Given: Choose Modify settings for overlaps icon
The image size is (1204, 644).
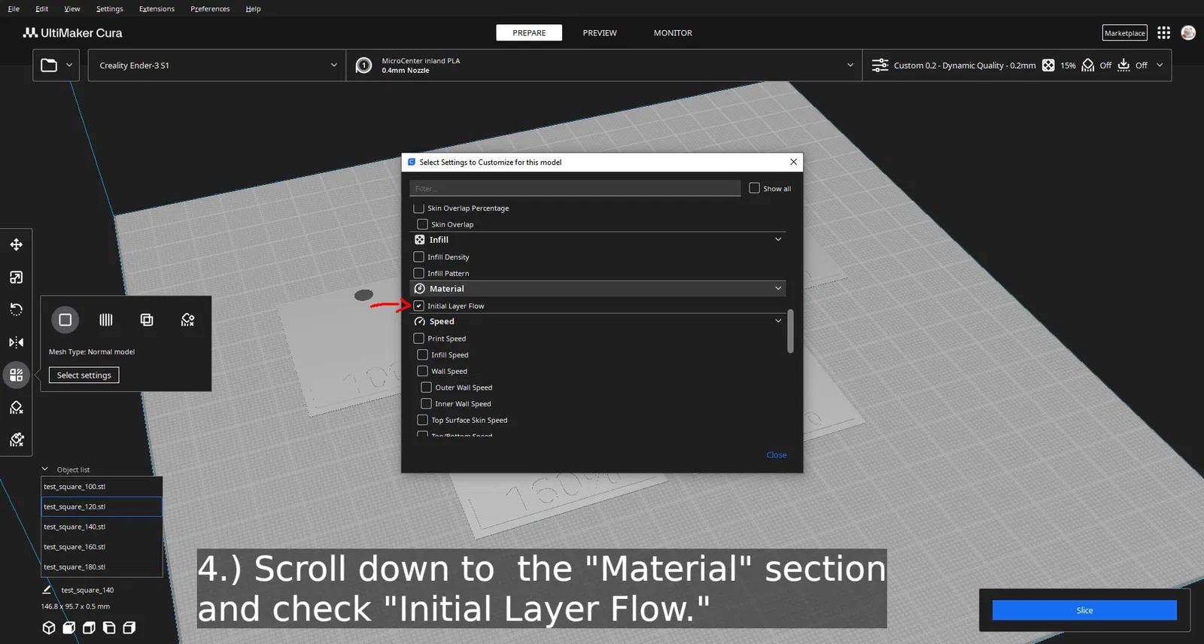Looking at the screenshot, I should click(x=147, y=320).
